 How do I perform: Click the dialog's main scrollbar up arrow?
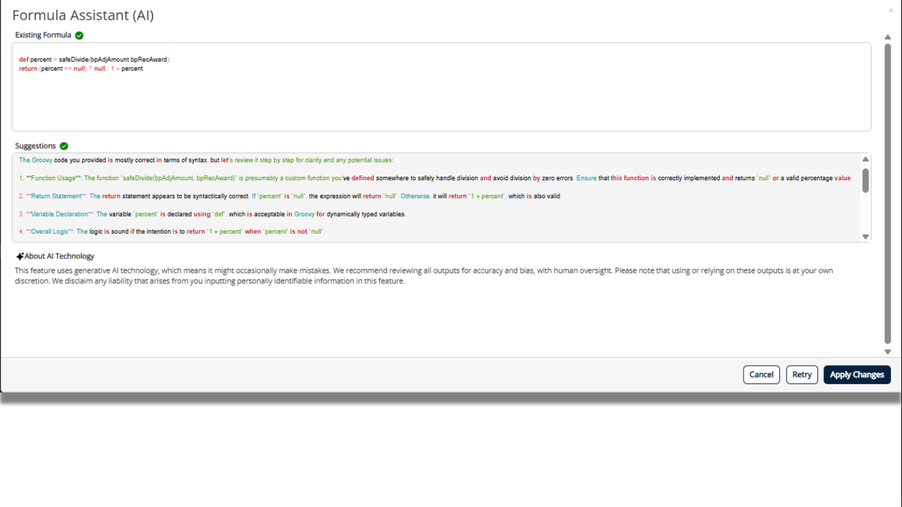[x=887, y=38]
